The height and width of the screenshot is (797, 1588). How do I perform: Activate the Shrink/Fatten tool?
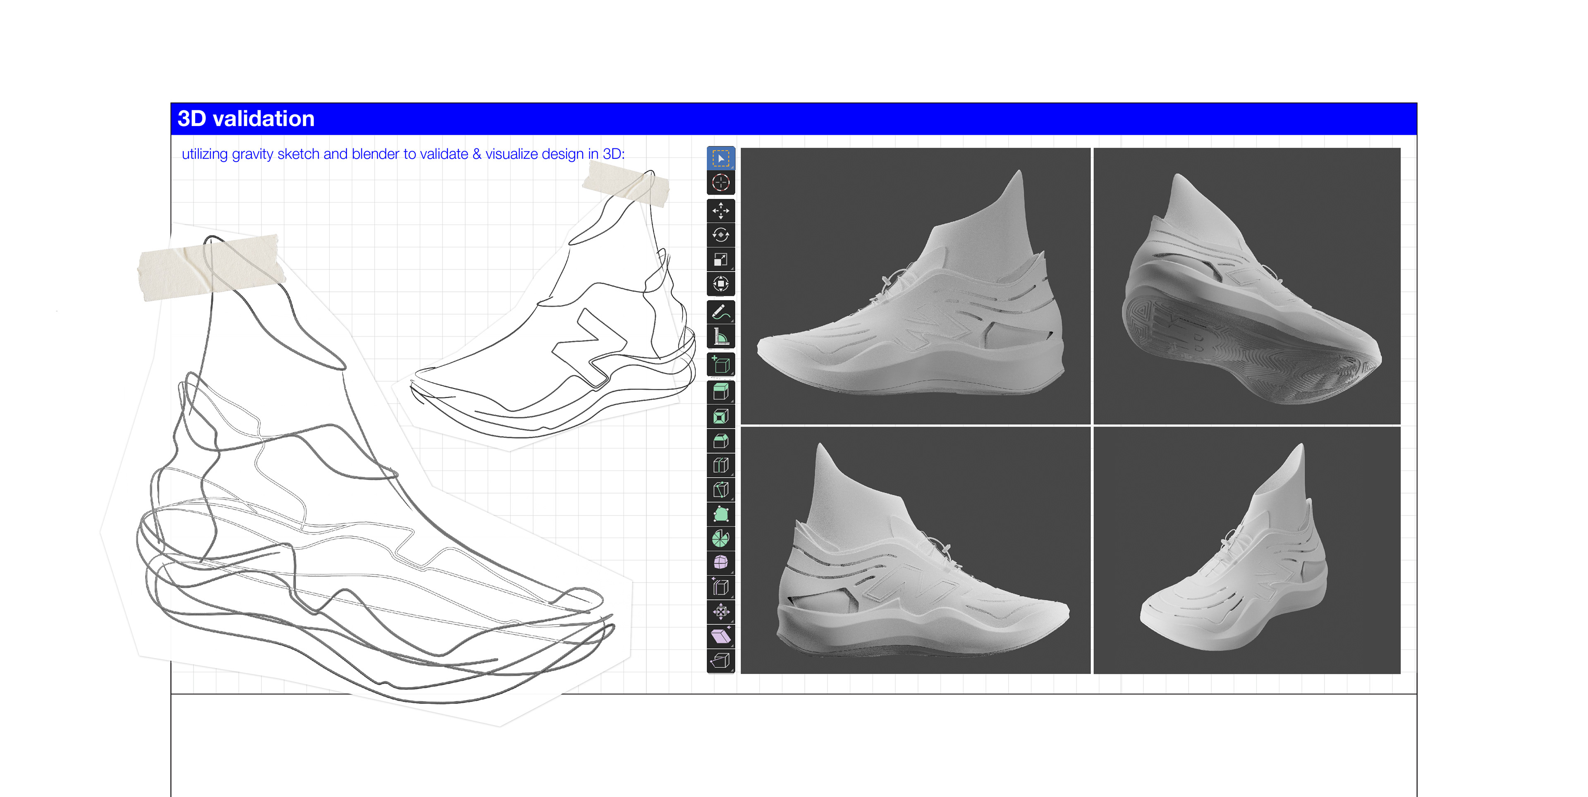point(720,612)
